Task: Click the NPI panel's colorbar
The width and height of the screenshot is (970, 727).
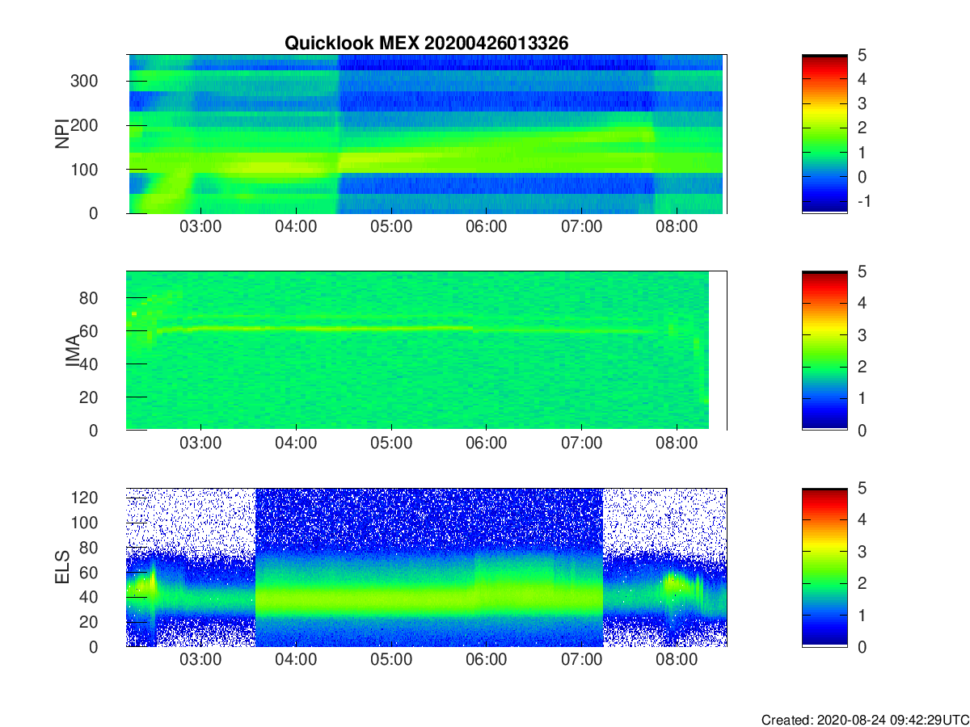Action: (824, 133)
